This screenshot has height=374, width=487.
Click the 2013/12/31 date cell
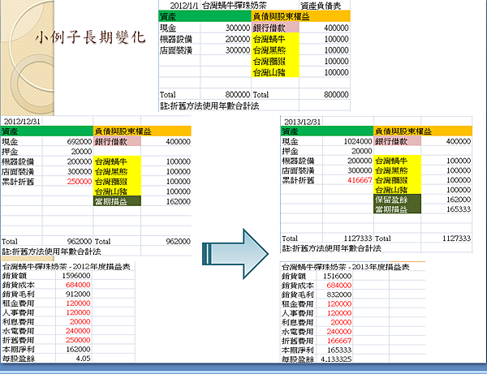coord(302,122)
